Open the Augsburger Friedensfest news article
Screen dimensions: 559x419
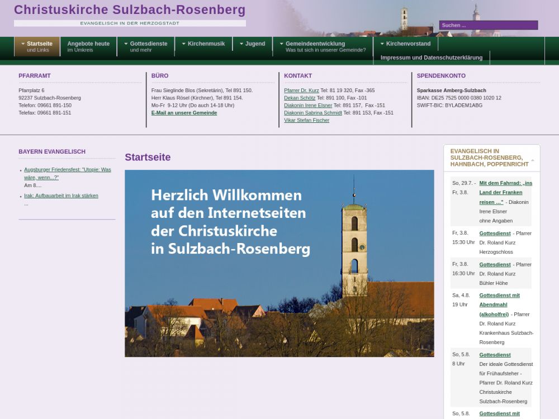pyautogui.click(x=67, y=173)
